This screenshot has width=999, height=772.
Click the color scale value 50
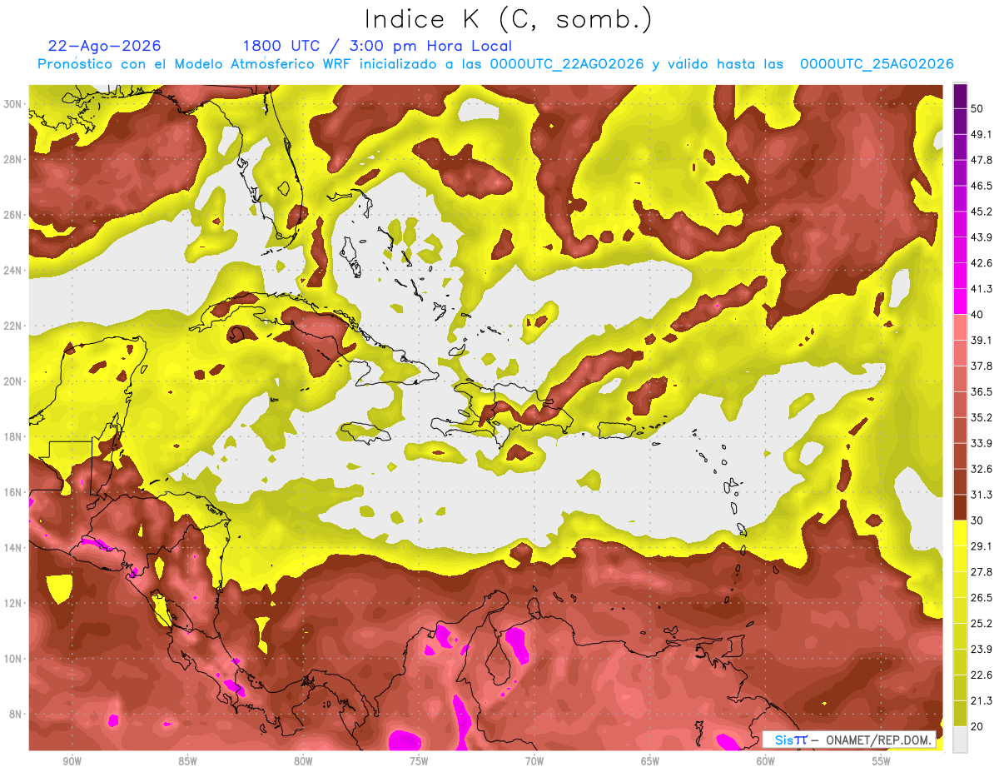(978, 108)
